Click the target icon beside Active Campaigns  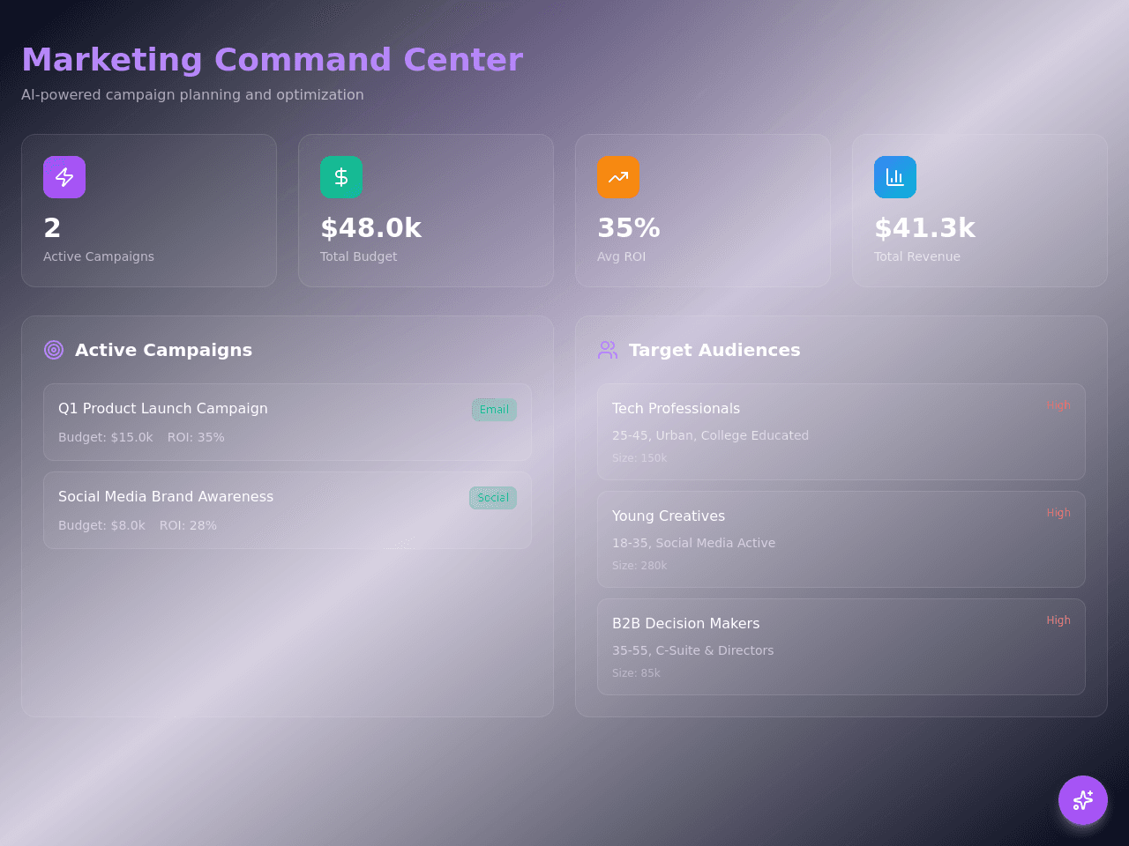click(54, 350)
